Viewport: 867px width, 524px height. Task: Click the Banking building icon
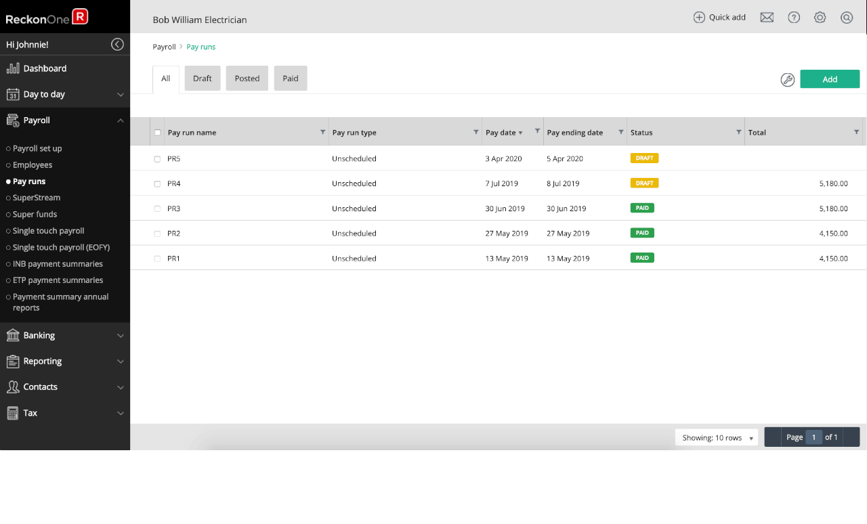13,335
